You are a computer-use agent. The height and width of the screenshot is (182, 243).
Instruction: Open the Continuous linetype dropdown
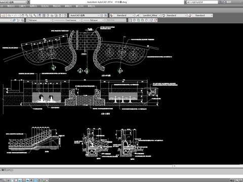67,20
